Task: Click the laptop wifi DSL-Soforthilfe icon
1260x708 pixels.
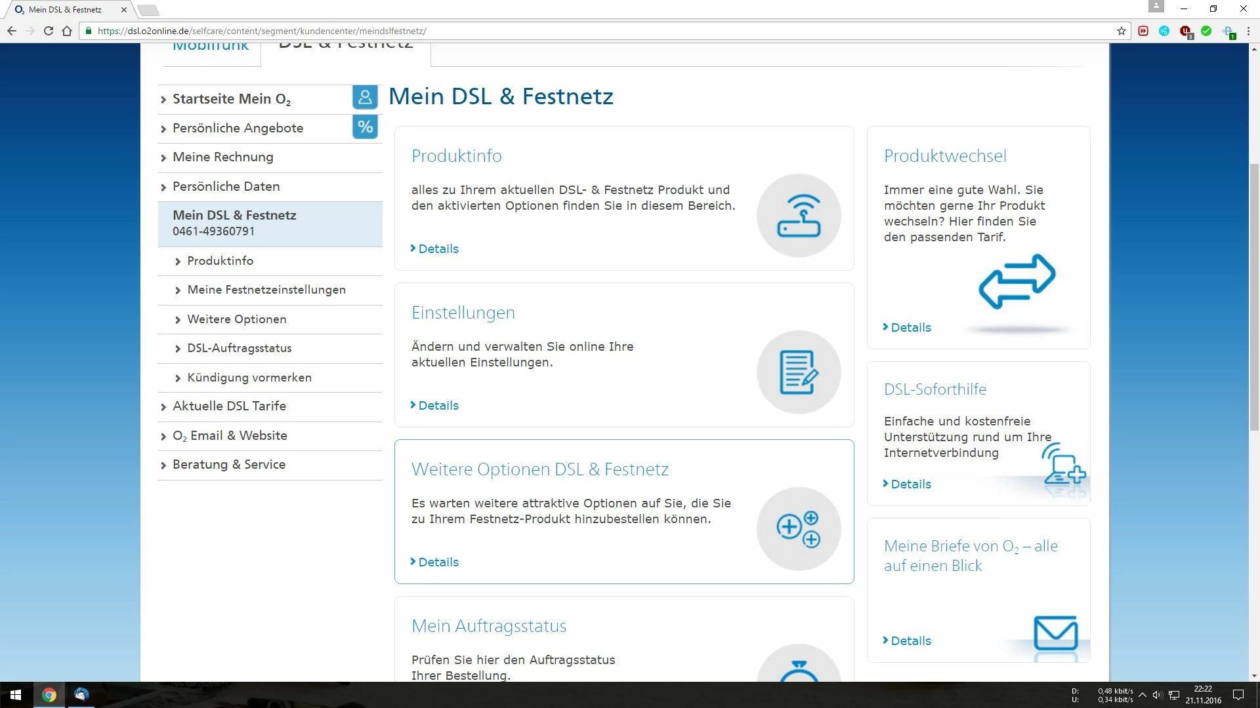Action: pyautogui.click(x=1063, y=465)
